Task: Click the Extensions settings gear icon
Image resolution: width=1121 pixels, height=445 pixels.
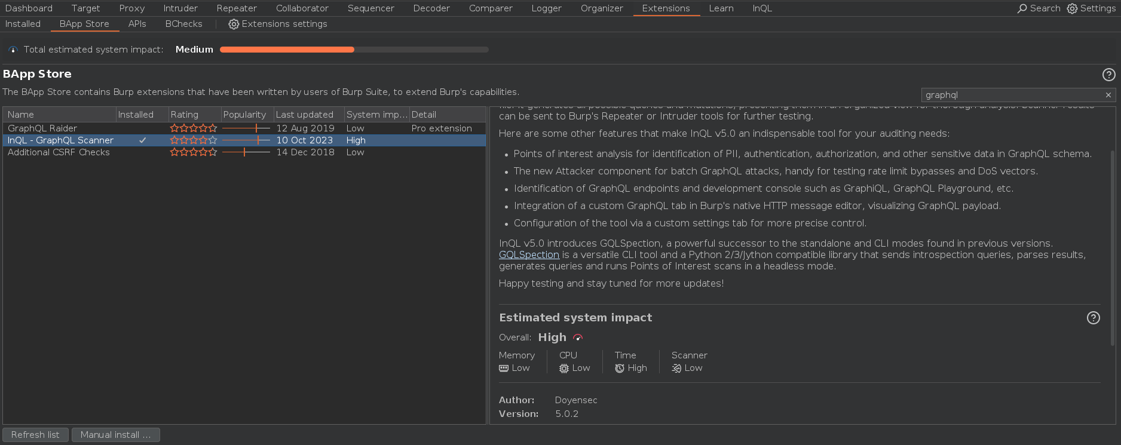Action: (x=234, y=24)
